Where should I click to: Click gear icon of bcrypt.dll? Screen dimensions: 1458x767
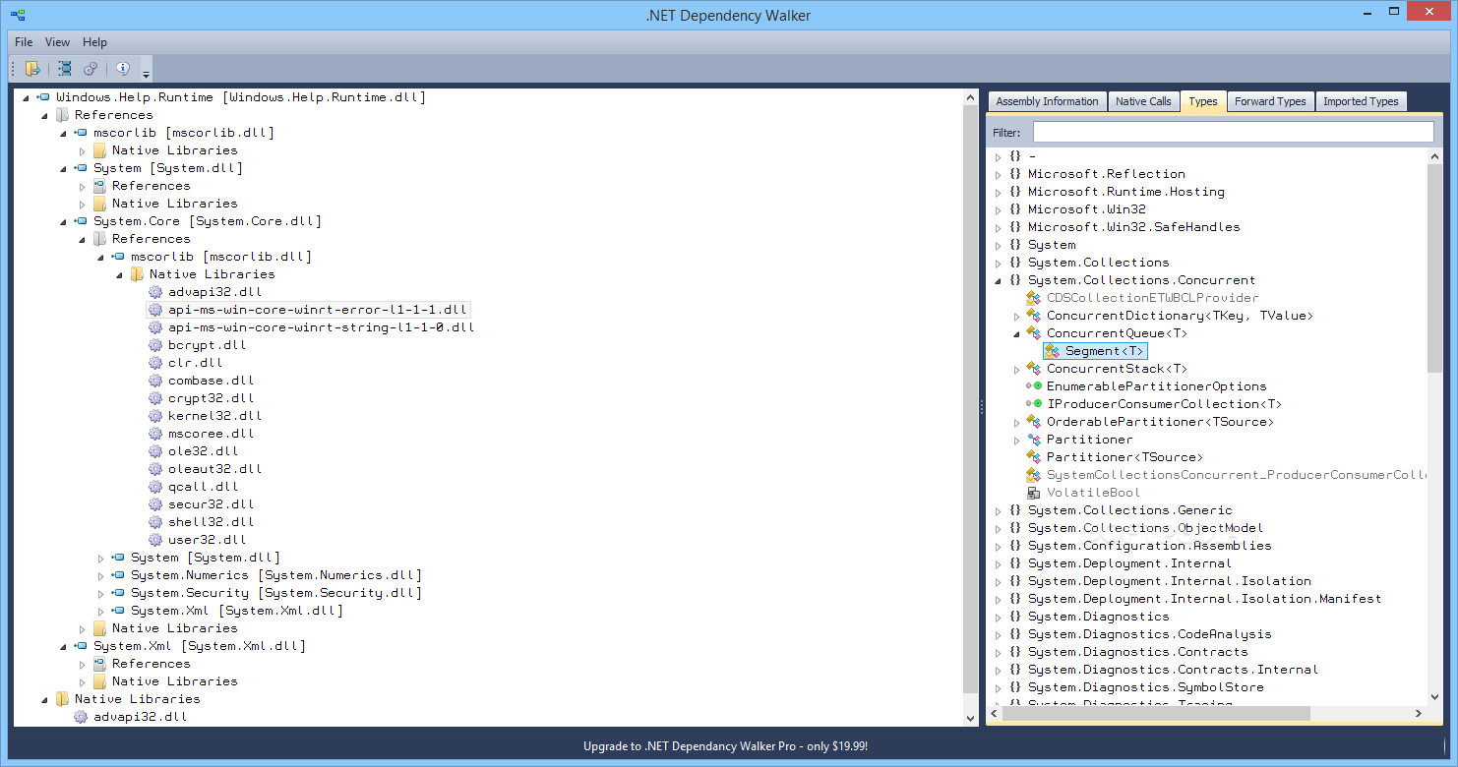click(155, 345)
